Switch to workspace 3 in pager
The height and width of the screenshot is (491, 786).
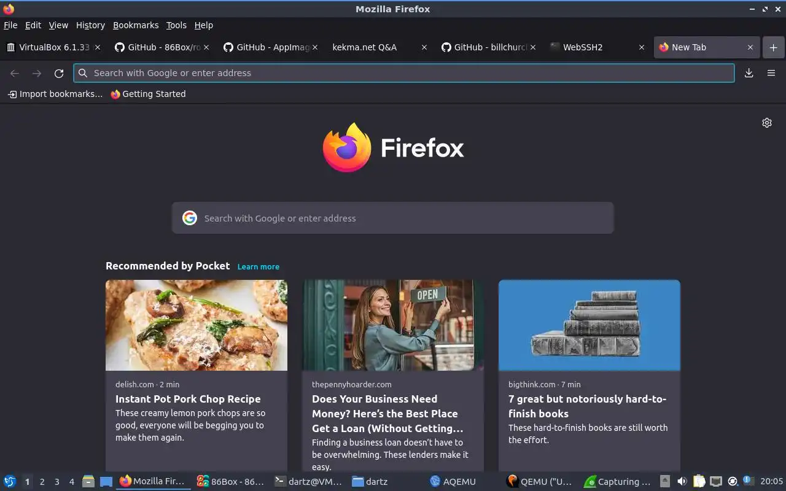pos(56,482)
